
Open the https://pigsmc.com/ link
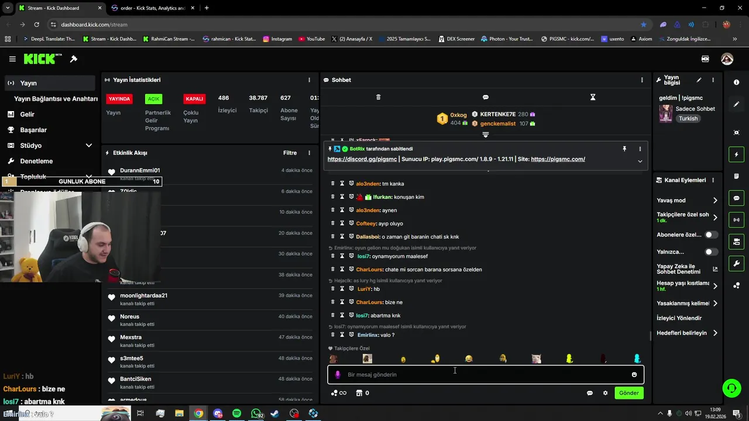click(x=558, y=159)
